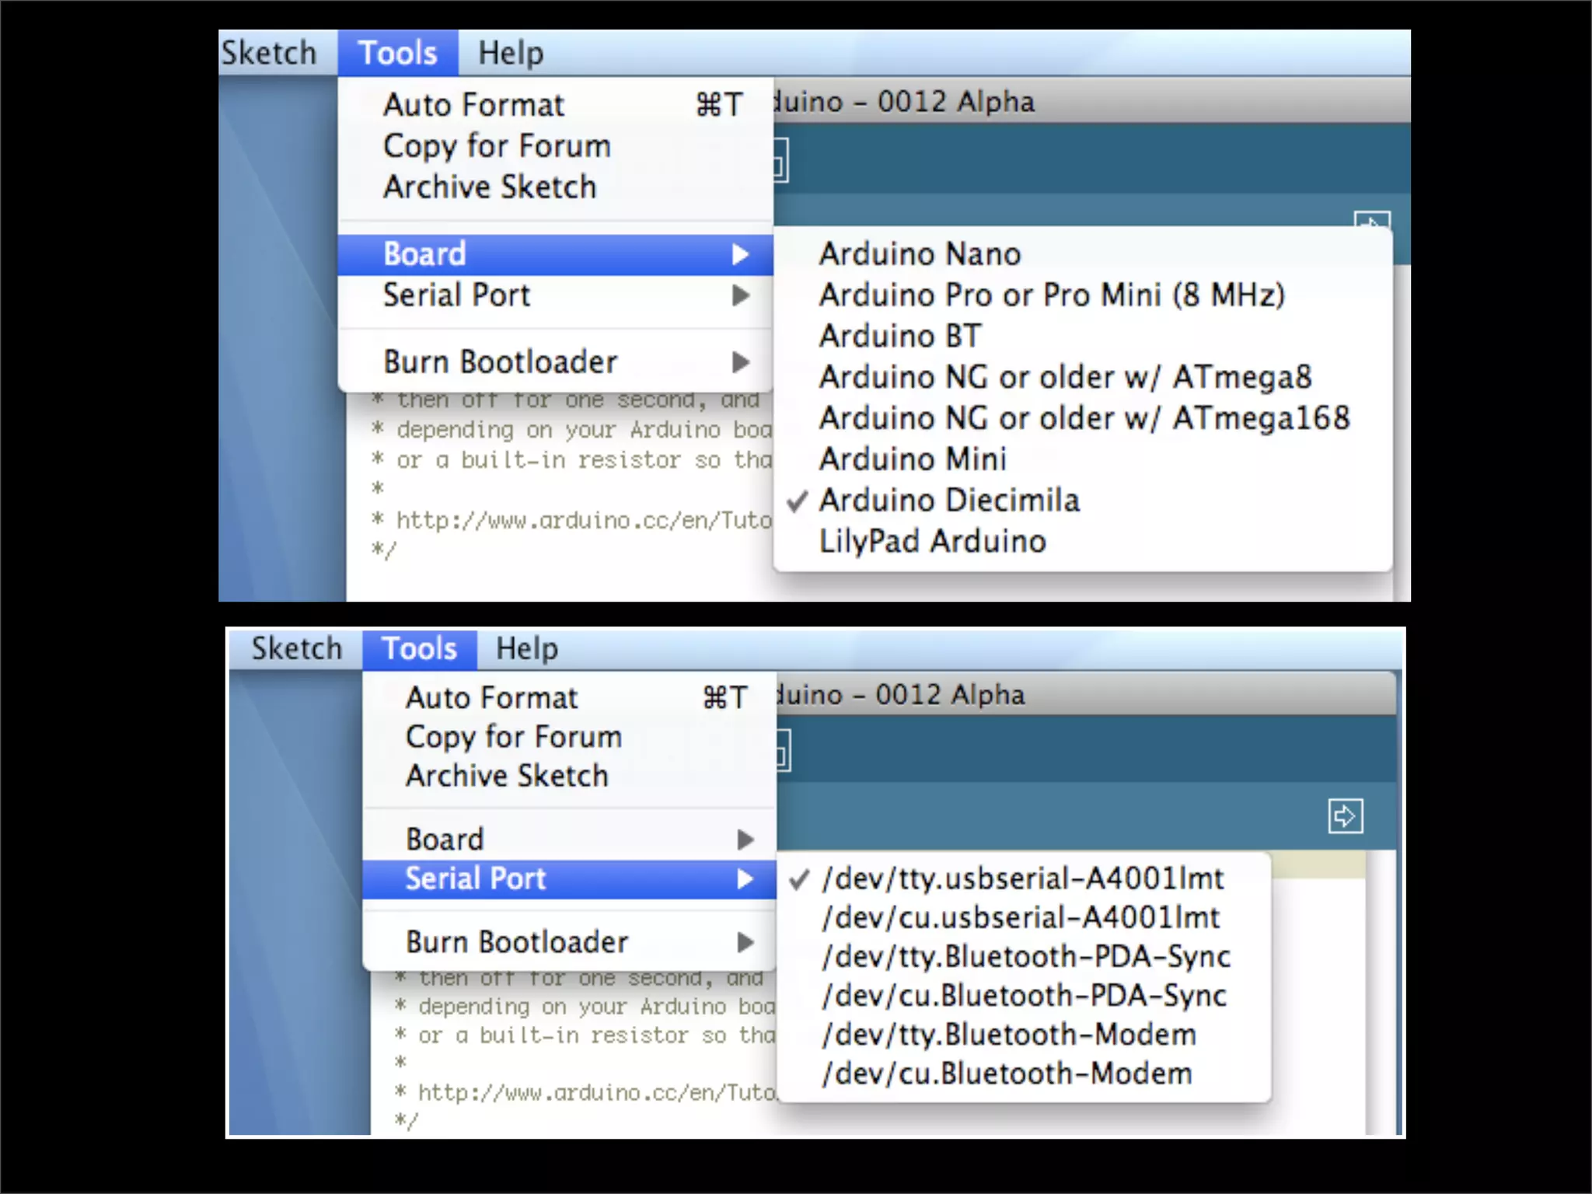The height and width of the screenshot is (1194, 1592).
Task: Click the boxed right-arrow icon in the lower window's toolbar
Action: click(x=1345, y=816)
